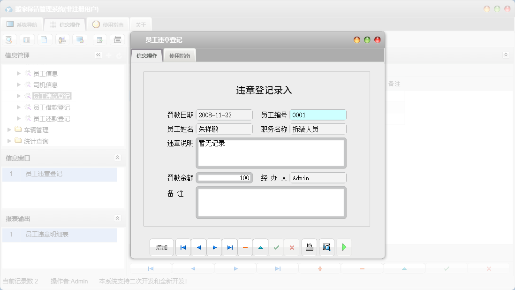Switch to the 使用指南 tab in the dialog
Screen dimensions: 515x290
[x=180, y=55]
